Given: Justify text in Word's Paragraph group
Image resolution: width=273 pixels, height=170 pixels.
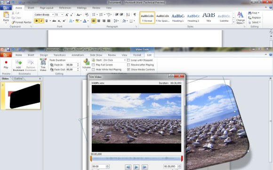Looking at the screenshot, I should point(109,21).
